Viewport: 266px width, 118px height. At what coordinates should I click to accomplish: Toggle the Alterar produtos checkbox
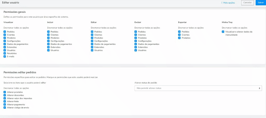tap(5, 92)
